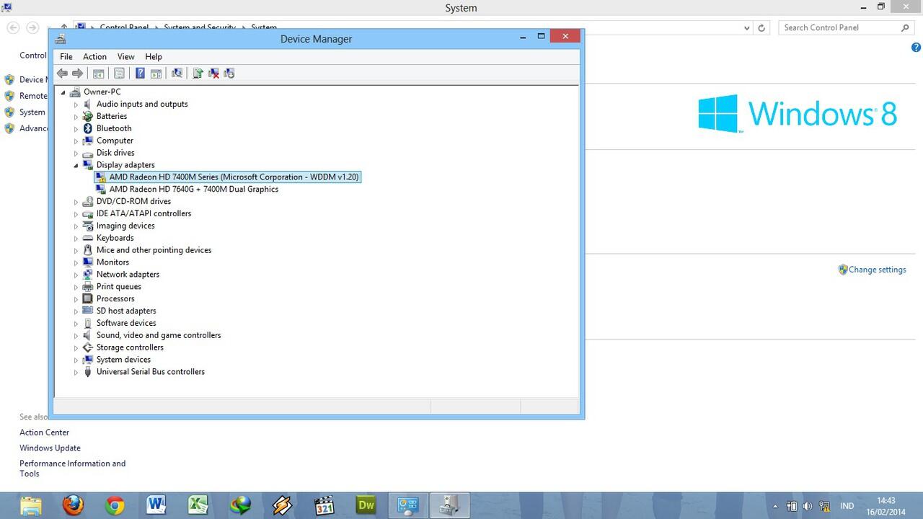Click the Uninstall device toolbar icon with red X
923x519 pixels.
[x=213, y=73]
